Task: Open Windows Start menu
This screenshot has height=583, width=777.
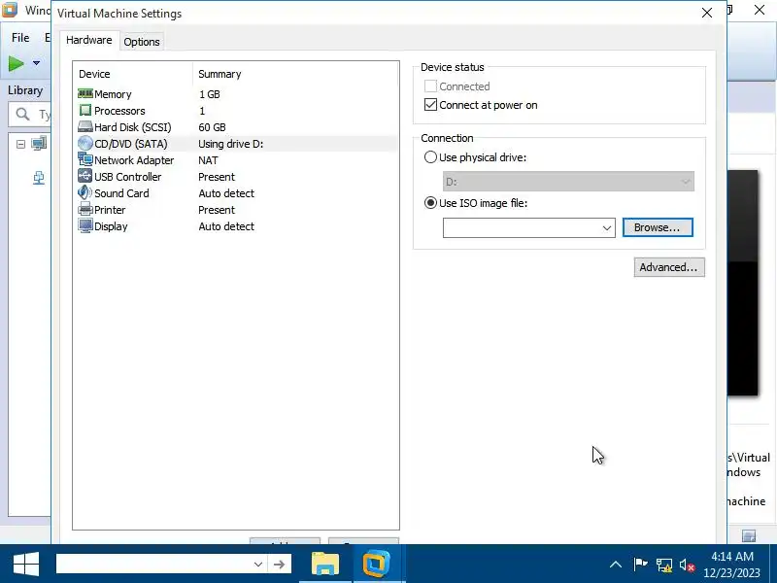Action: click(26, 565)
